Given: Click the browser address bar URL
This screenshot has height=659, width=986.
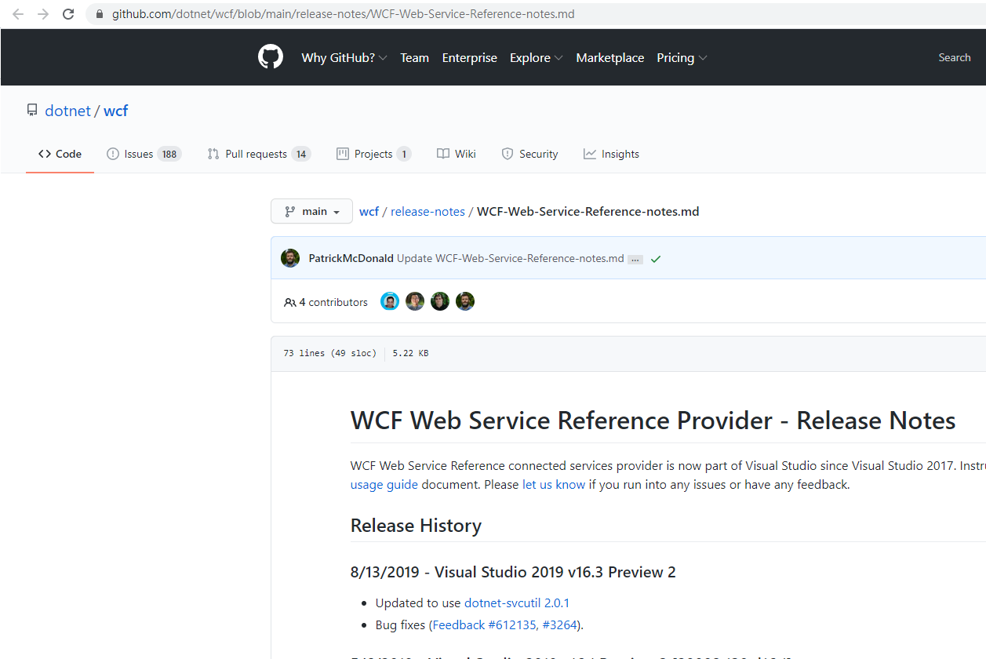Looking at the screenshot, I should click(344, 14).
